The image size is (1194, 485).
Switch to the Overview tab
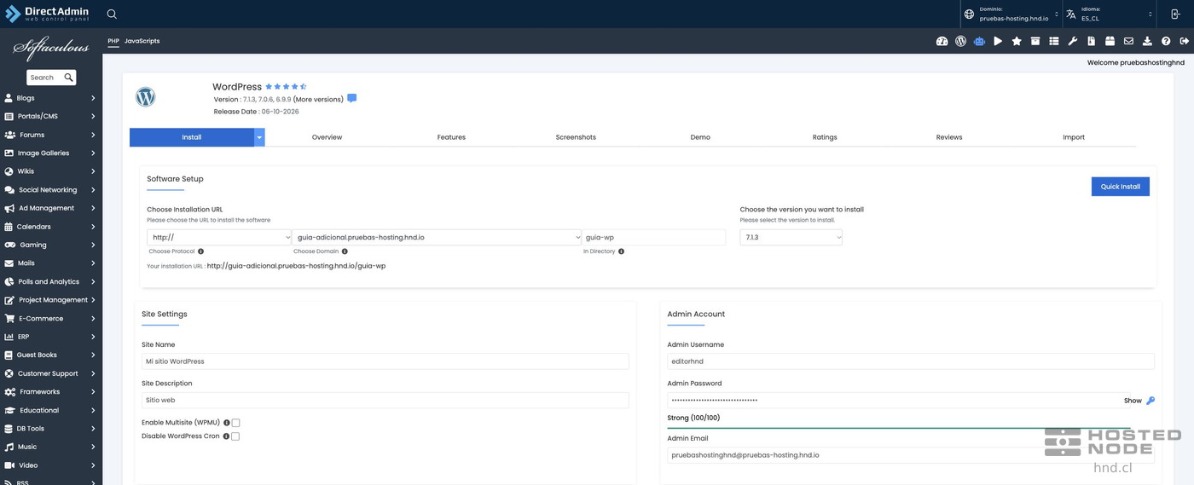pyautogui.click(x=327, y=137)
